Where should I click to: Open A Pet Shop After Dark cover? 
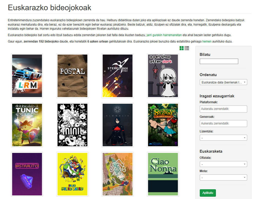pos(163,76)
